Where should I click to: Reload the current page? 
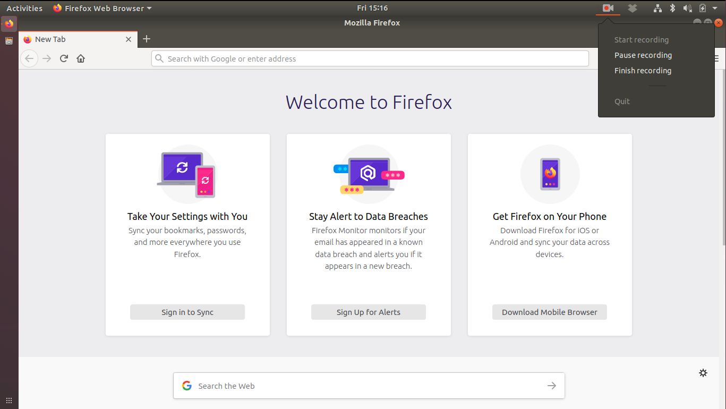pos(64,58)
